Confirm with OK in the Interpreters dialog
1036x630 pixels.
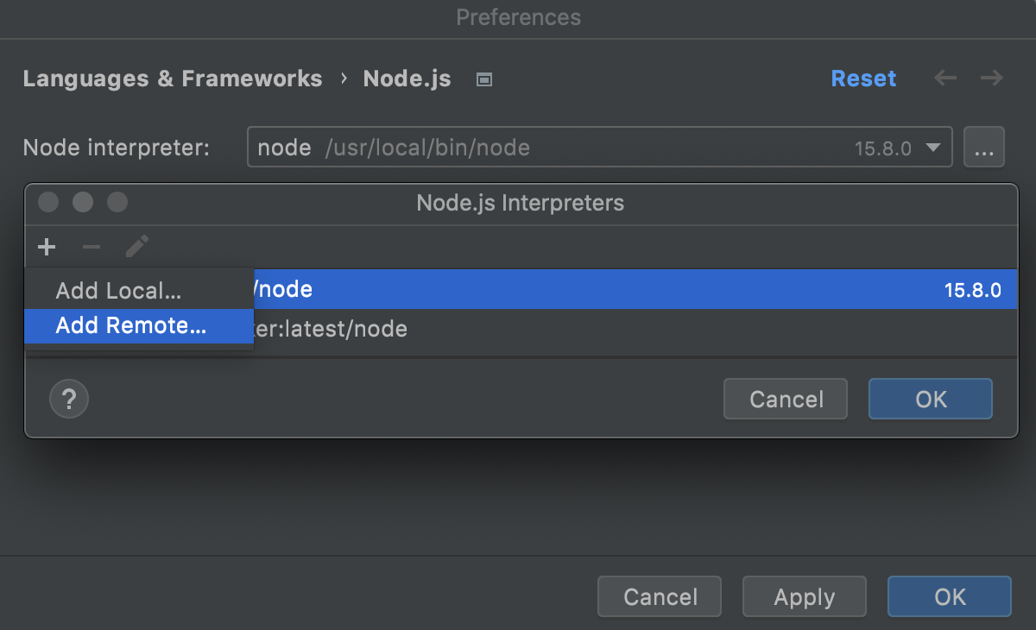[x=930, y=399]
